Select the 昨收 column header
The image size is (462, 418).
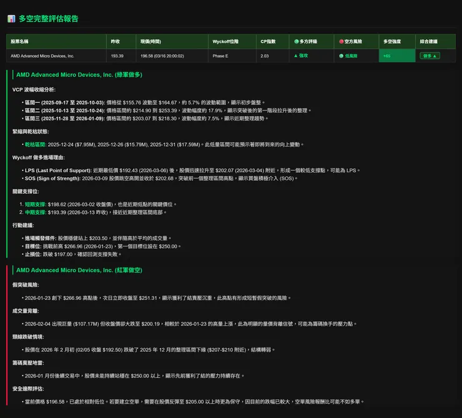click(x=121, y=42)
